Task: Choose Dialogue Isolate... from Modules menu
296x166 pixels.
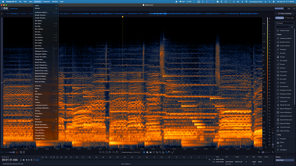Action: tap(46, 54)
